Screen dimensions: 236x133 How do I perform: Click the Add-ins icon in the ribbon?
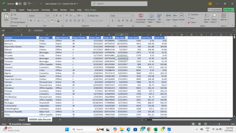pyautogui.click(x=224, y=16)
